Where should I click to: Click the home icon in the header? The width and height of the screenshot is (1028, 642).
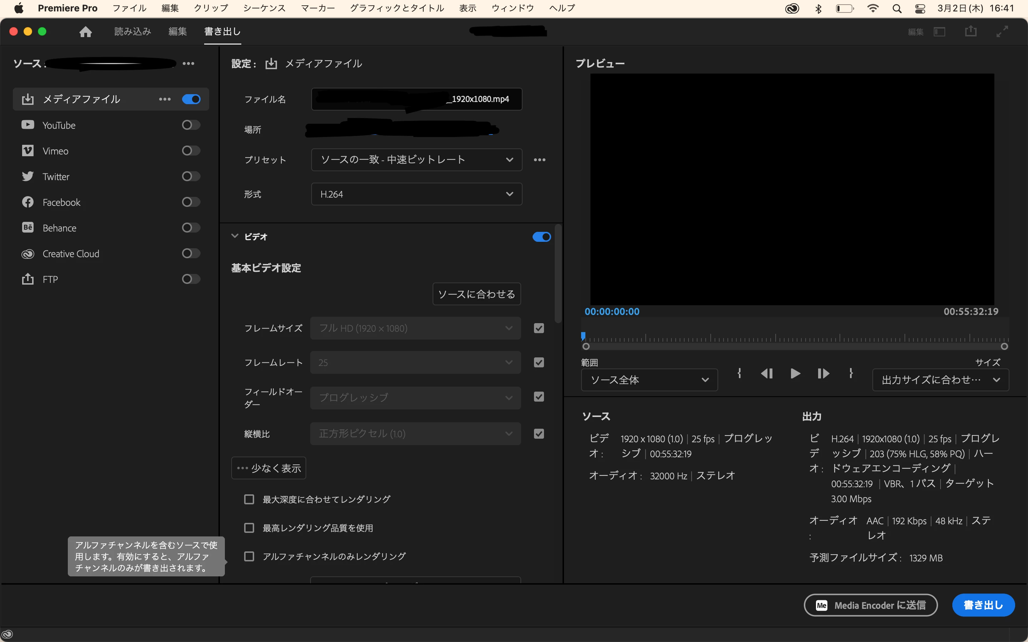85,31
